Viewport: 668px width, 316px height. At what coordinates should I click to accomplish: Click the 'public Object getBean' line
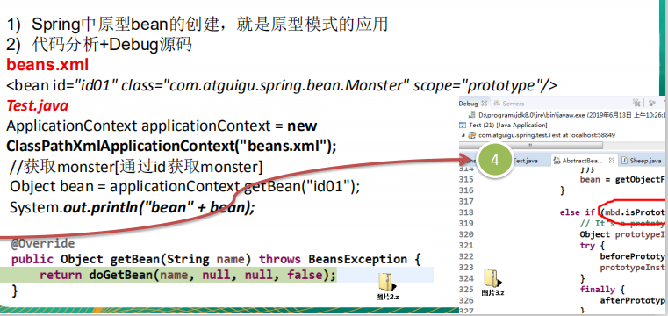pos(216,259)
